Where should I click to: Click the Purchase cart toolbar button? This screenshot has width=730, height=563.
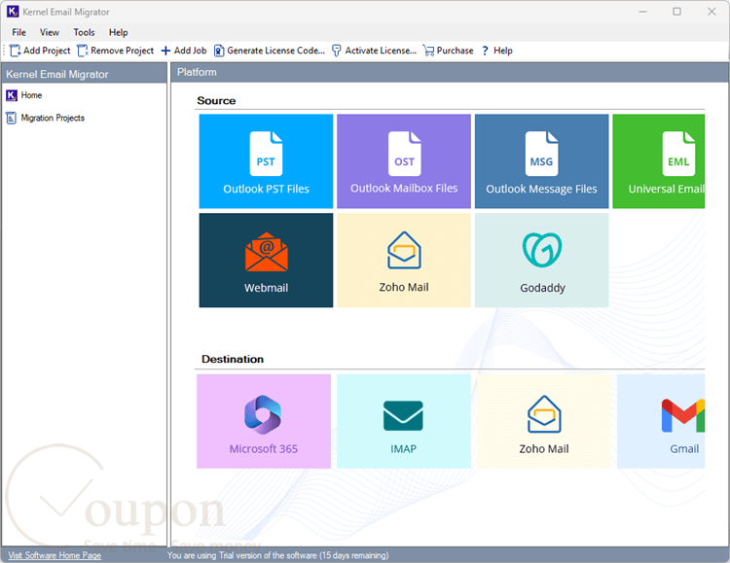[448, 51]
